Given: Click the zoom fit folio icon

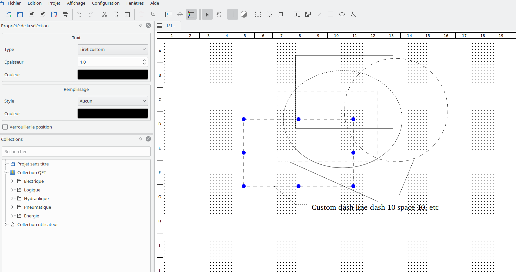Looking at the screenshot, I should coord(281,14).
